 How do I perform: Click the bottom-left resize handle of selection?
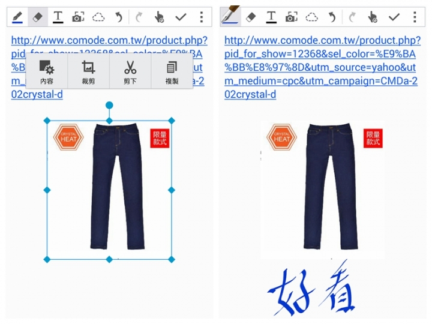coord(47,259)
